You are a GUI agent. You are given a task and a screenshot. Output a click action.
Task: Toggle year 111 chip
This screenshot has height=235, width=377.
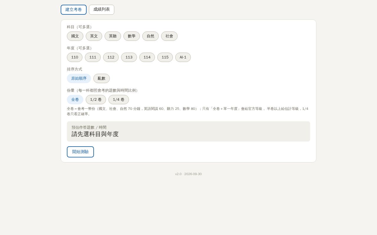tap(93, 57)
